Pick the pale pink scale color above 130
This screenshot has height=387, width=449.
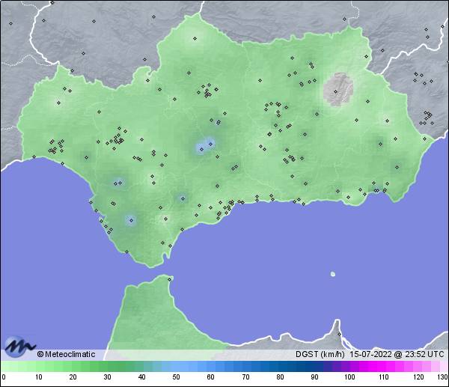click(x=444, y=367)
